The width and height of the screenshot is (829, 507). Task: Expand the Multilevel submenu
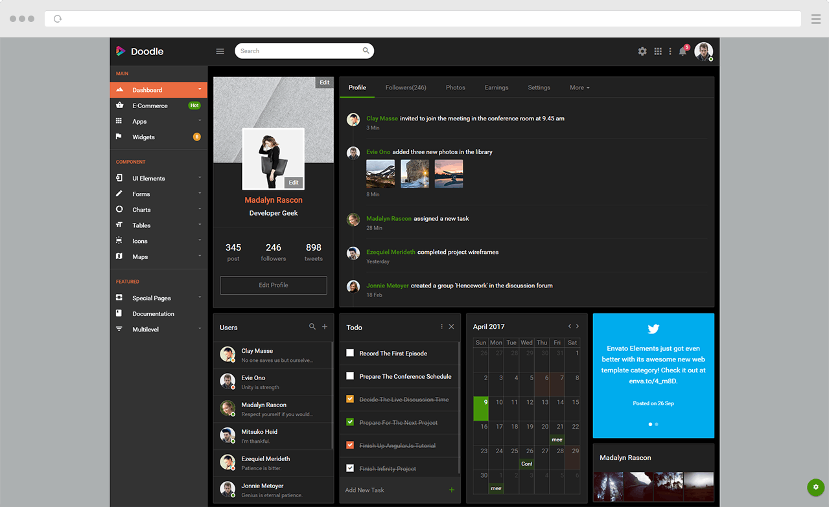click(x=159, y=329)
